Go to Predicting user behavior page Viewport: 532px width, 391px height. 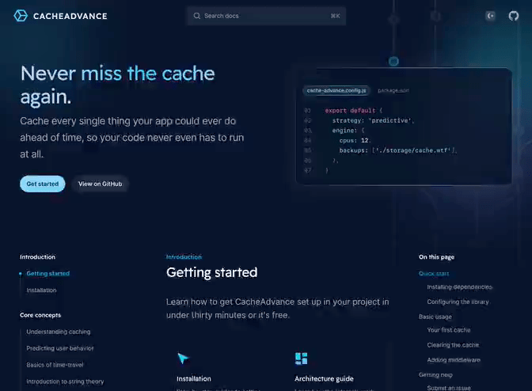(x=59, y=348)
